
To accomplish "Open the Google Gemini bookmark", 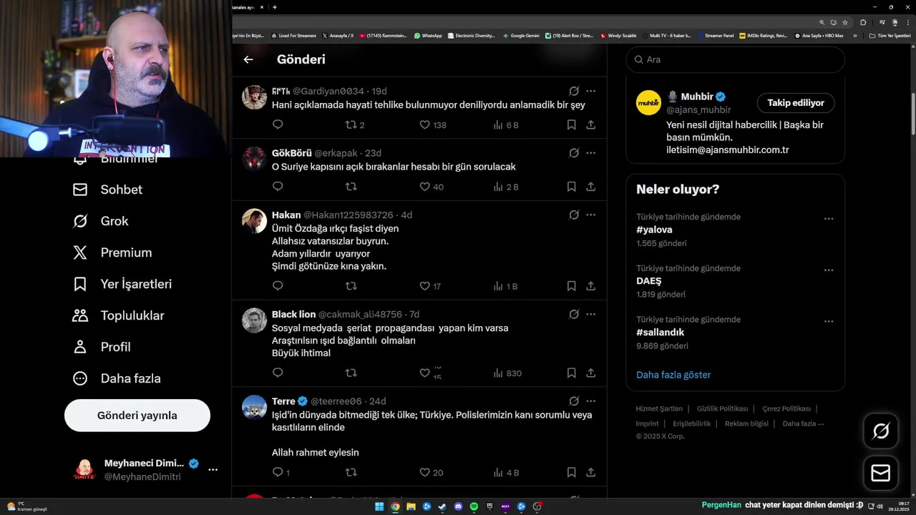I will 521,35.
